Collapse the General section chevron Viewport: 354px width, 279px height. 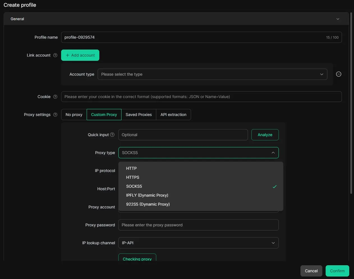coord(338,19)
